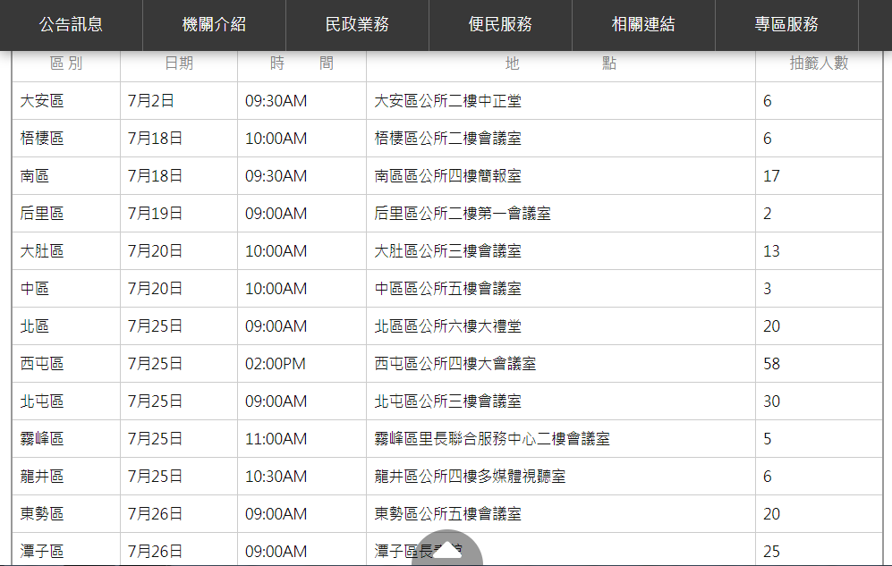The width and height of the screenshot is (892, 566).
Task: Click 大肚區公所三樓會議室 location
Action: coord(447,250)
